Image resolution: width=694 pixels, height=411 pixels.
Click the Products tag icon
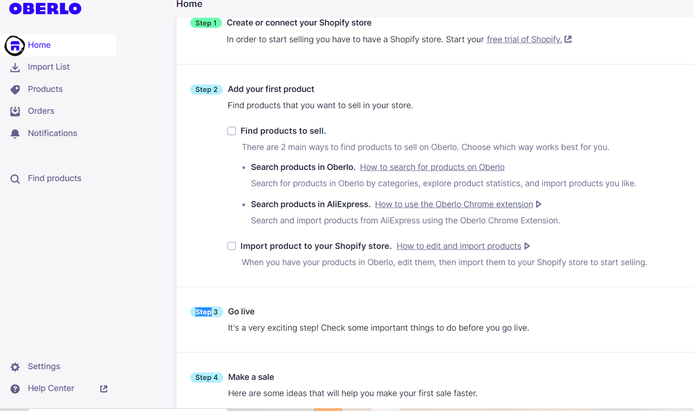coord(15,90)
